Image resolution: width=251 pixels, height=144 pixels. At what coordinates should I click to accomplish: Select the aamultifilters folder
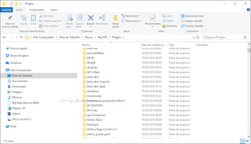(95, 53)
